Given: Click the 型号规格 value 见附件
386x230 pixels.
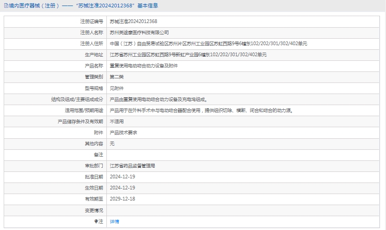Looking at the screenshot, I should coord(117,88).
